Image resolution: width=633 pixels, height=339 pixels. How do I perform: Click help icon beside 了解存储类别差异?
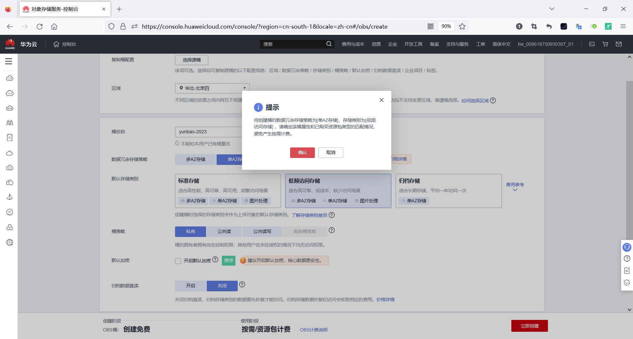[x=332, y=215]
